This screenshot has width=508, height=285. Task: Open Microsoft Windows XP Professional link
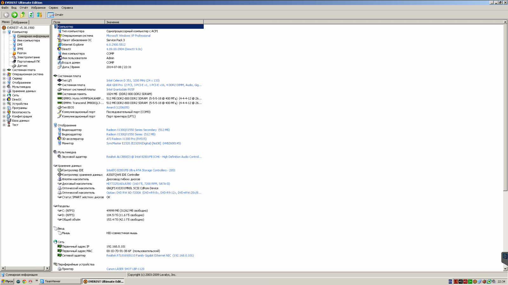[x=128, y=35]
